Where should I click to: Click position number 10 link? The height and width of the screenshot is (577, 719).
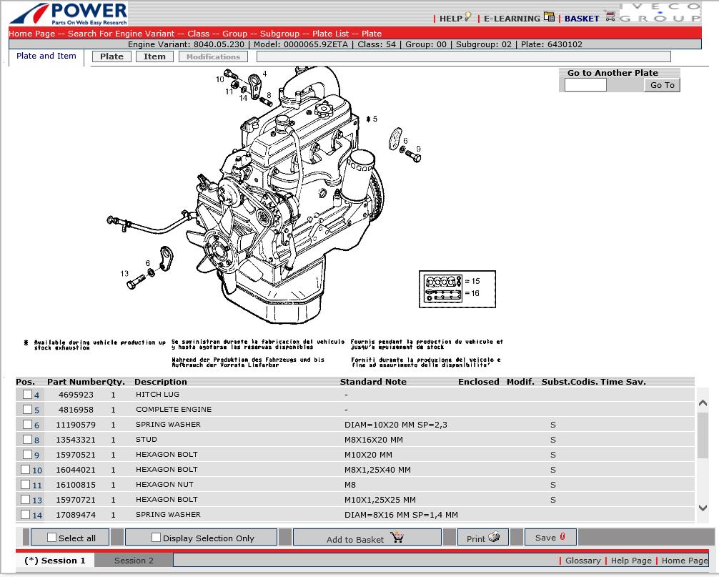click(37, 470)
